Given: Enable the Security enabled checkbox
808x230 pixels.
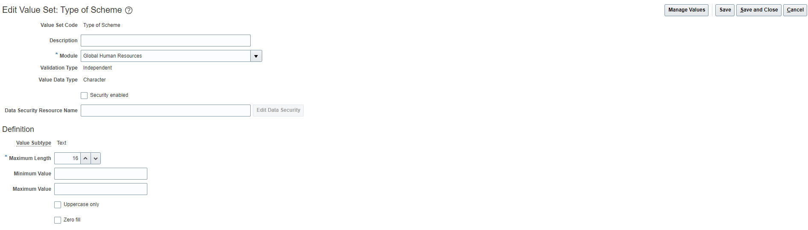Looking at the screenshot, I should (x=84, y=96).
